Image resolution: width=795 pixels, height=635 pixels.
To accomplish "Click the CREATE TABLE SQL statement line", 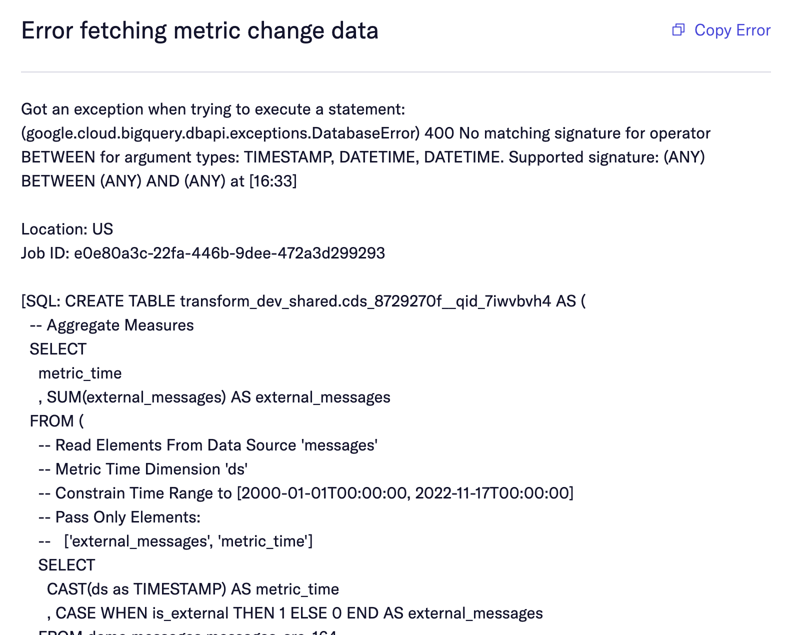I will pos(302,301).
